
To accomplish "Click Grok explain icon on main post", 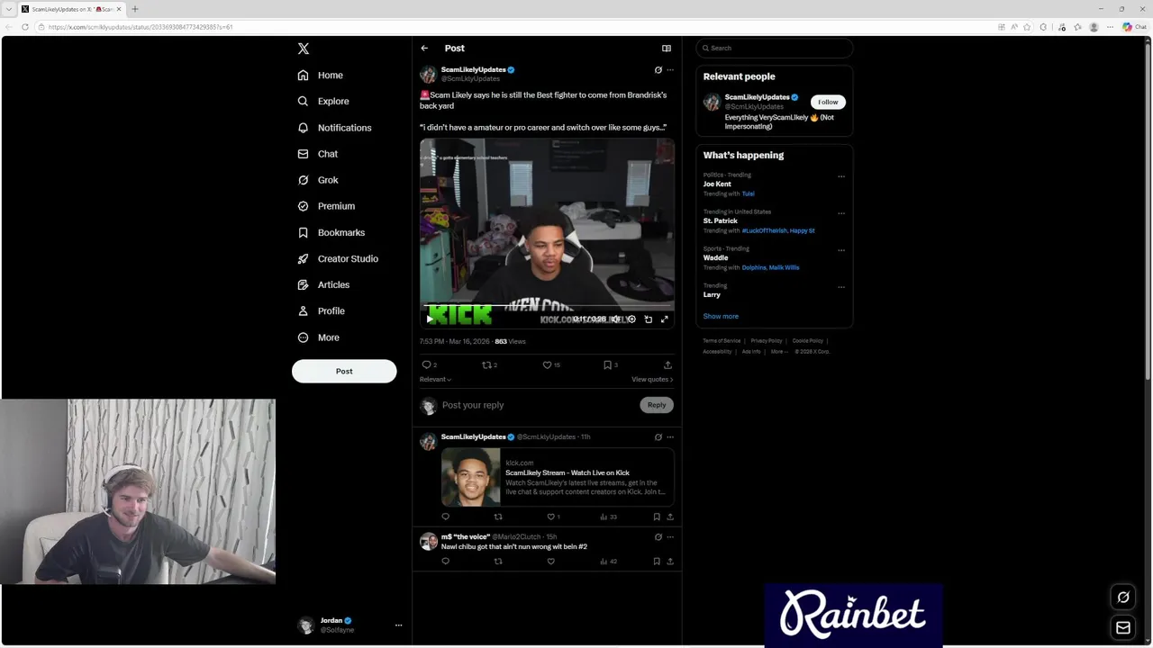I will pyautogui.click(x=658, y=70).
